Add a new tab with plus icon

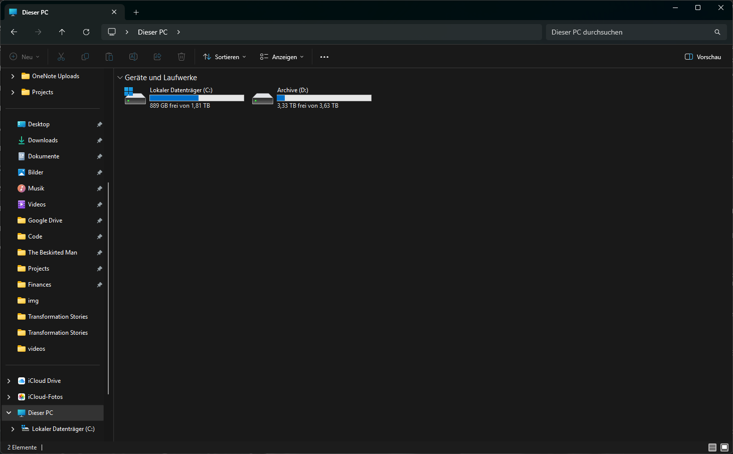[x=136, y=13]
